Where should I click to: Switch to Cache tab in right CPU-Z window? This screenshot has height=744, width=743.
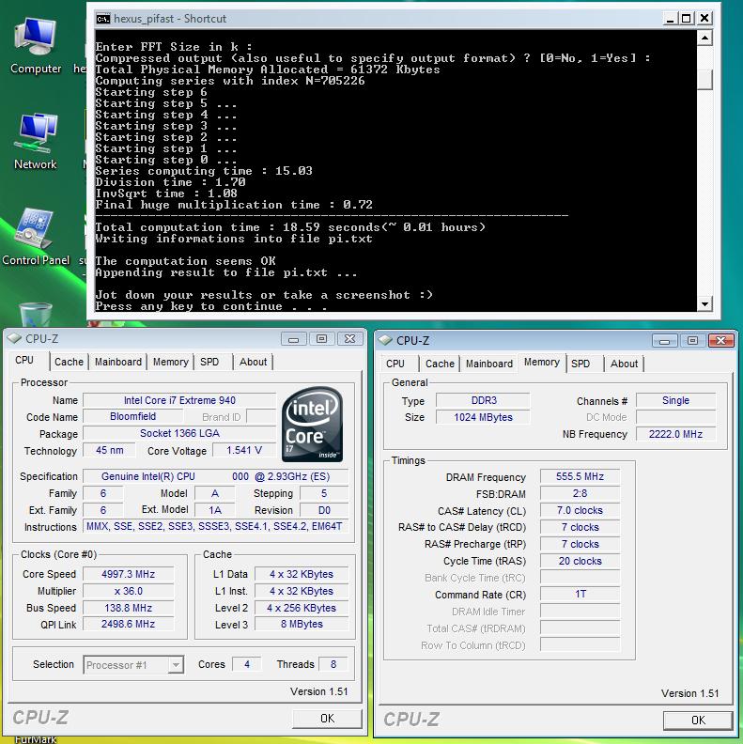click(x=440, y=364)
